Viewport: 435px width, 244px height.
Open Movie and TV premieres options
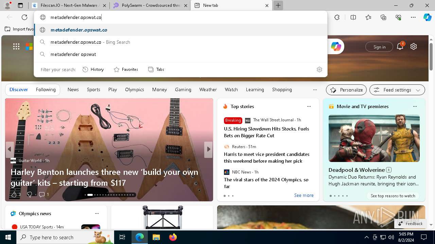click(x=415, y=106)
